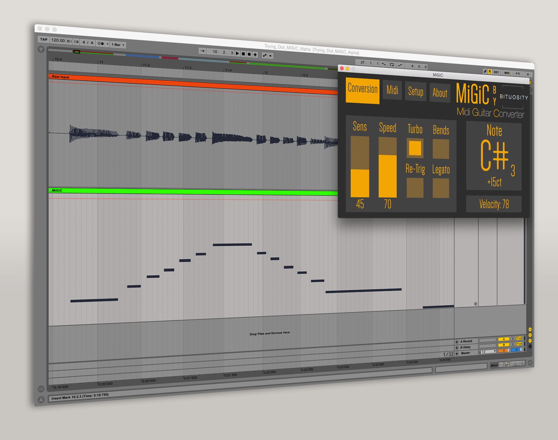This screenshot has width=558, height=440.
Task: Click the Bituosity logo in MiGiC
Action: (514, 97)
